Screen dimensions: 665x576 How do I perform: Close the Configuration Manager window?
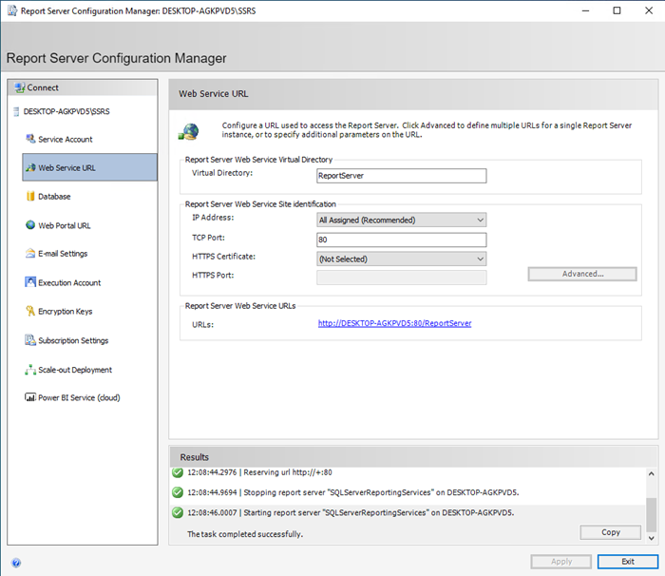pyautogui.click(x=649, y=10)
